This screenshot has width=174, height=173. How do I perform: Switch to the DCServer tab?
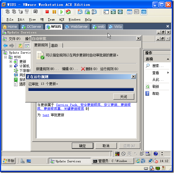pos(32,27)
